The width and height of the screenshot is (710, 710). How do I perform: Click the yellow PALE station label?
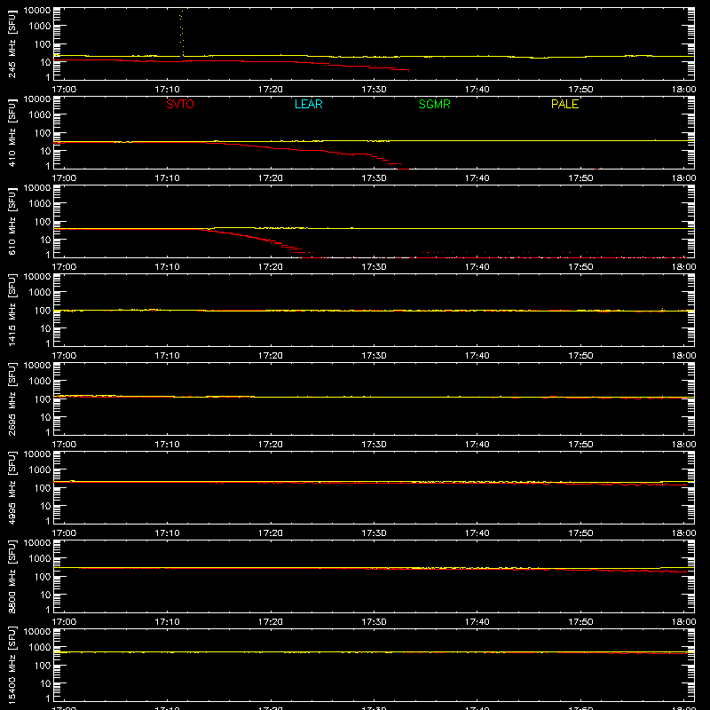(564, 104)
